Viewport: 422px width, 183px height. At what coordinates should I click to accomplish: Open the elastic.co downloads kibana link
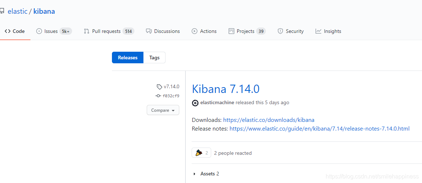(268, 120)
